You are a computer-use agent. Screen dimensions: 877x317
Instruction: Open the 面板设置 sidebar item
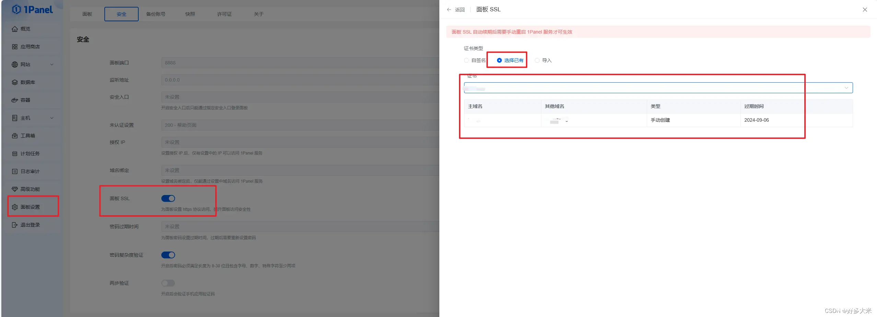coord(32,207)
